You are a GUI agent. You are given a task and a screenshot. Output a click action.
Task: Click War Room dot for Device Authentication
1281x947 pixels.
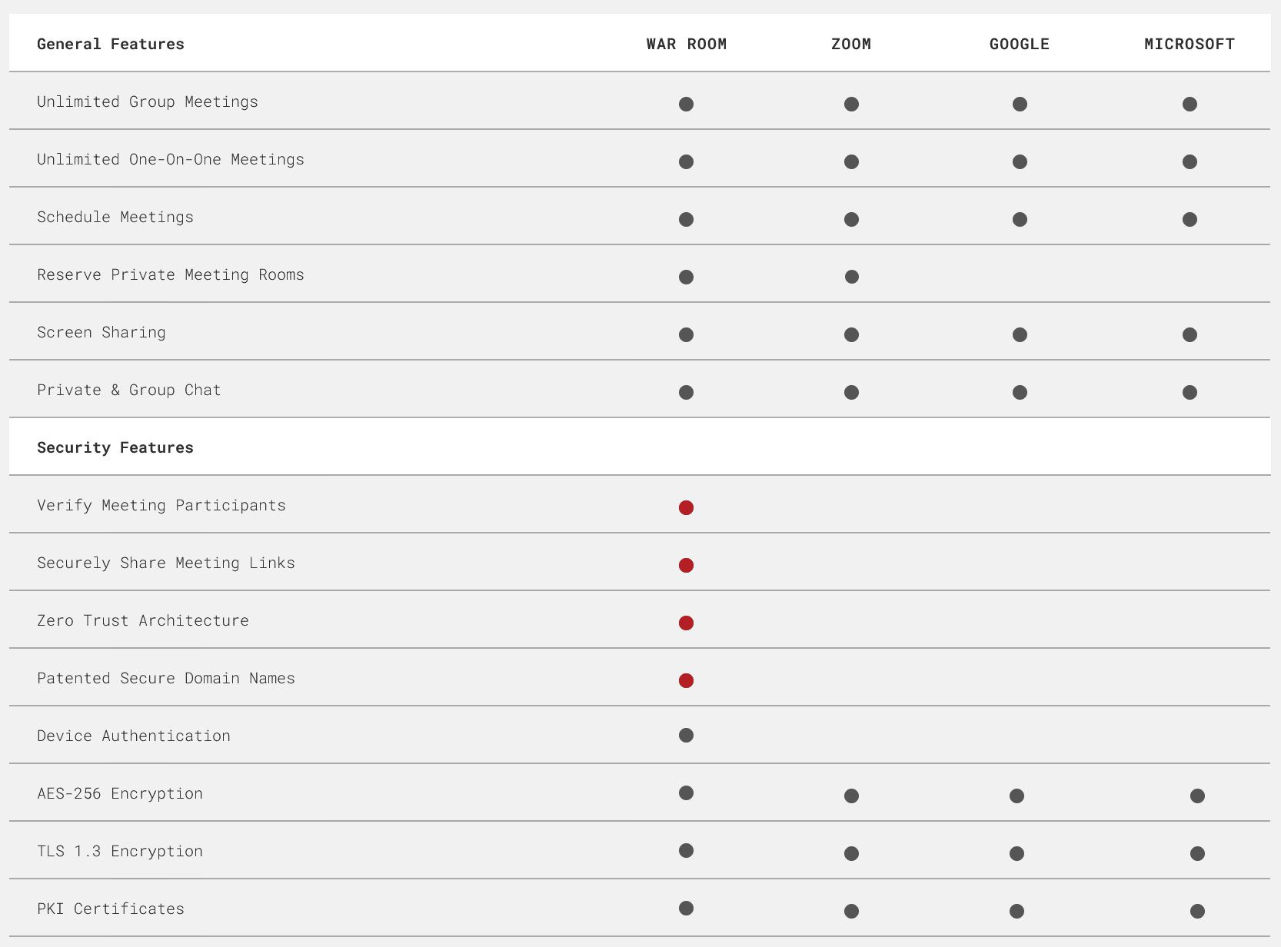tap(687, 736)
